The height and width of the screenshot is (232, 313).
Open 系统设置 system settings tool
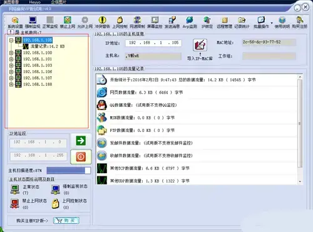tap(15, 23)
